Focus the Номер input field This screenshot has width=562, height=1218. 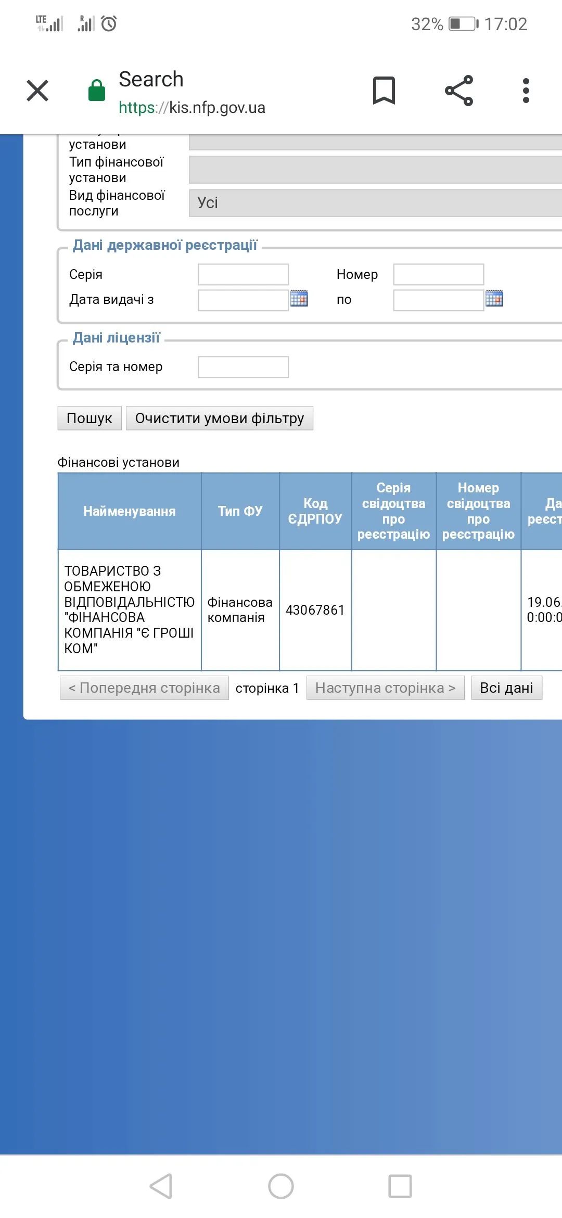(438, 274)
